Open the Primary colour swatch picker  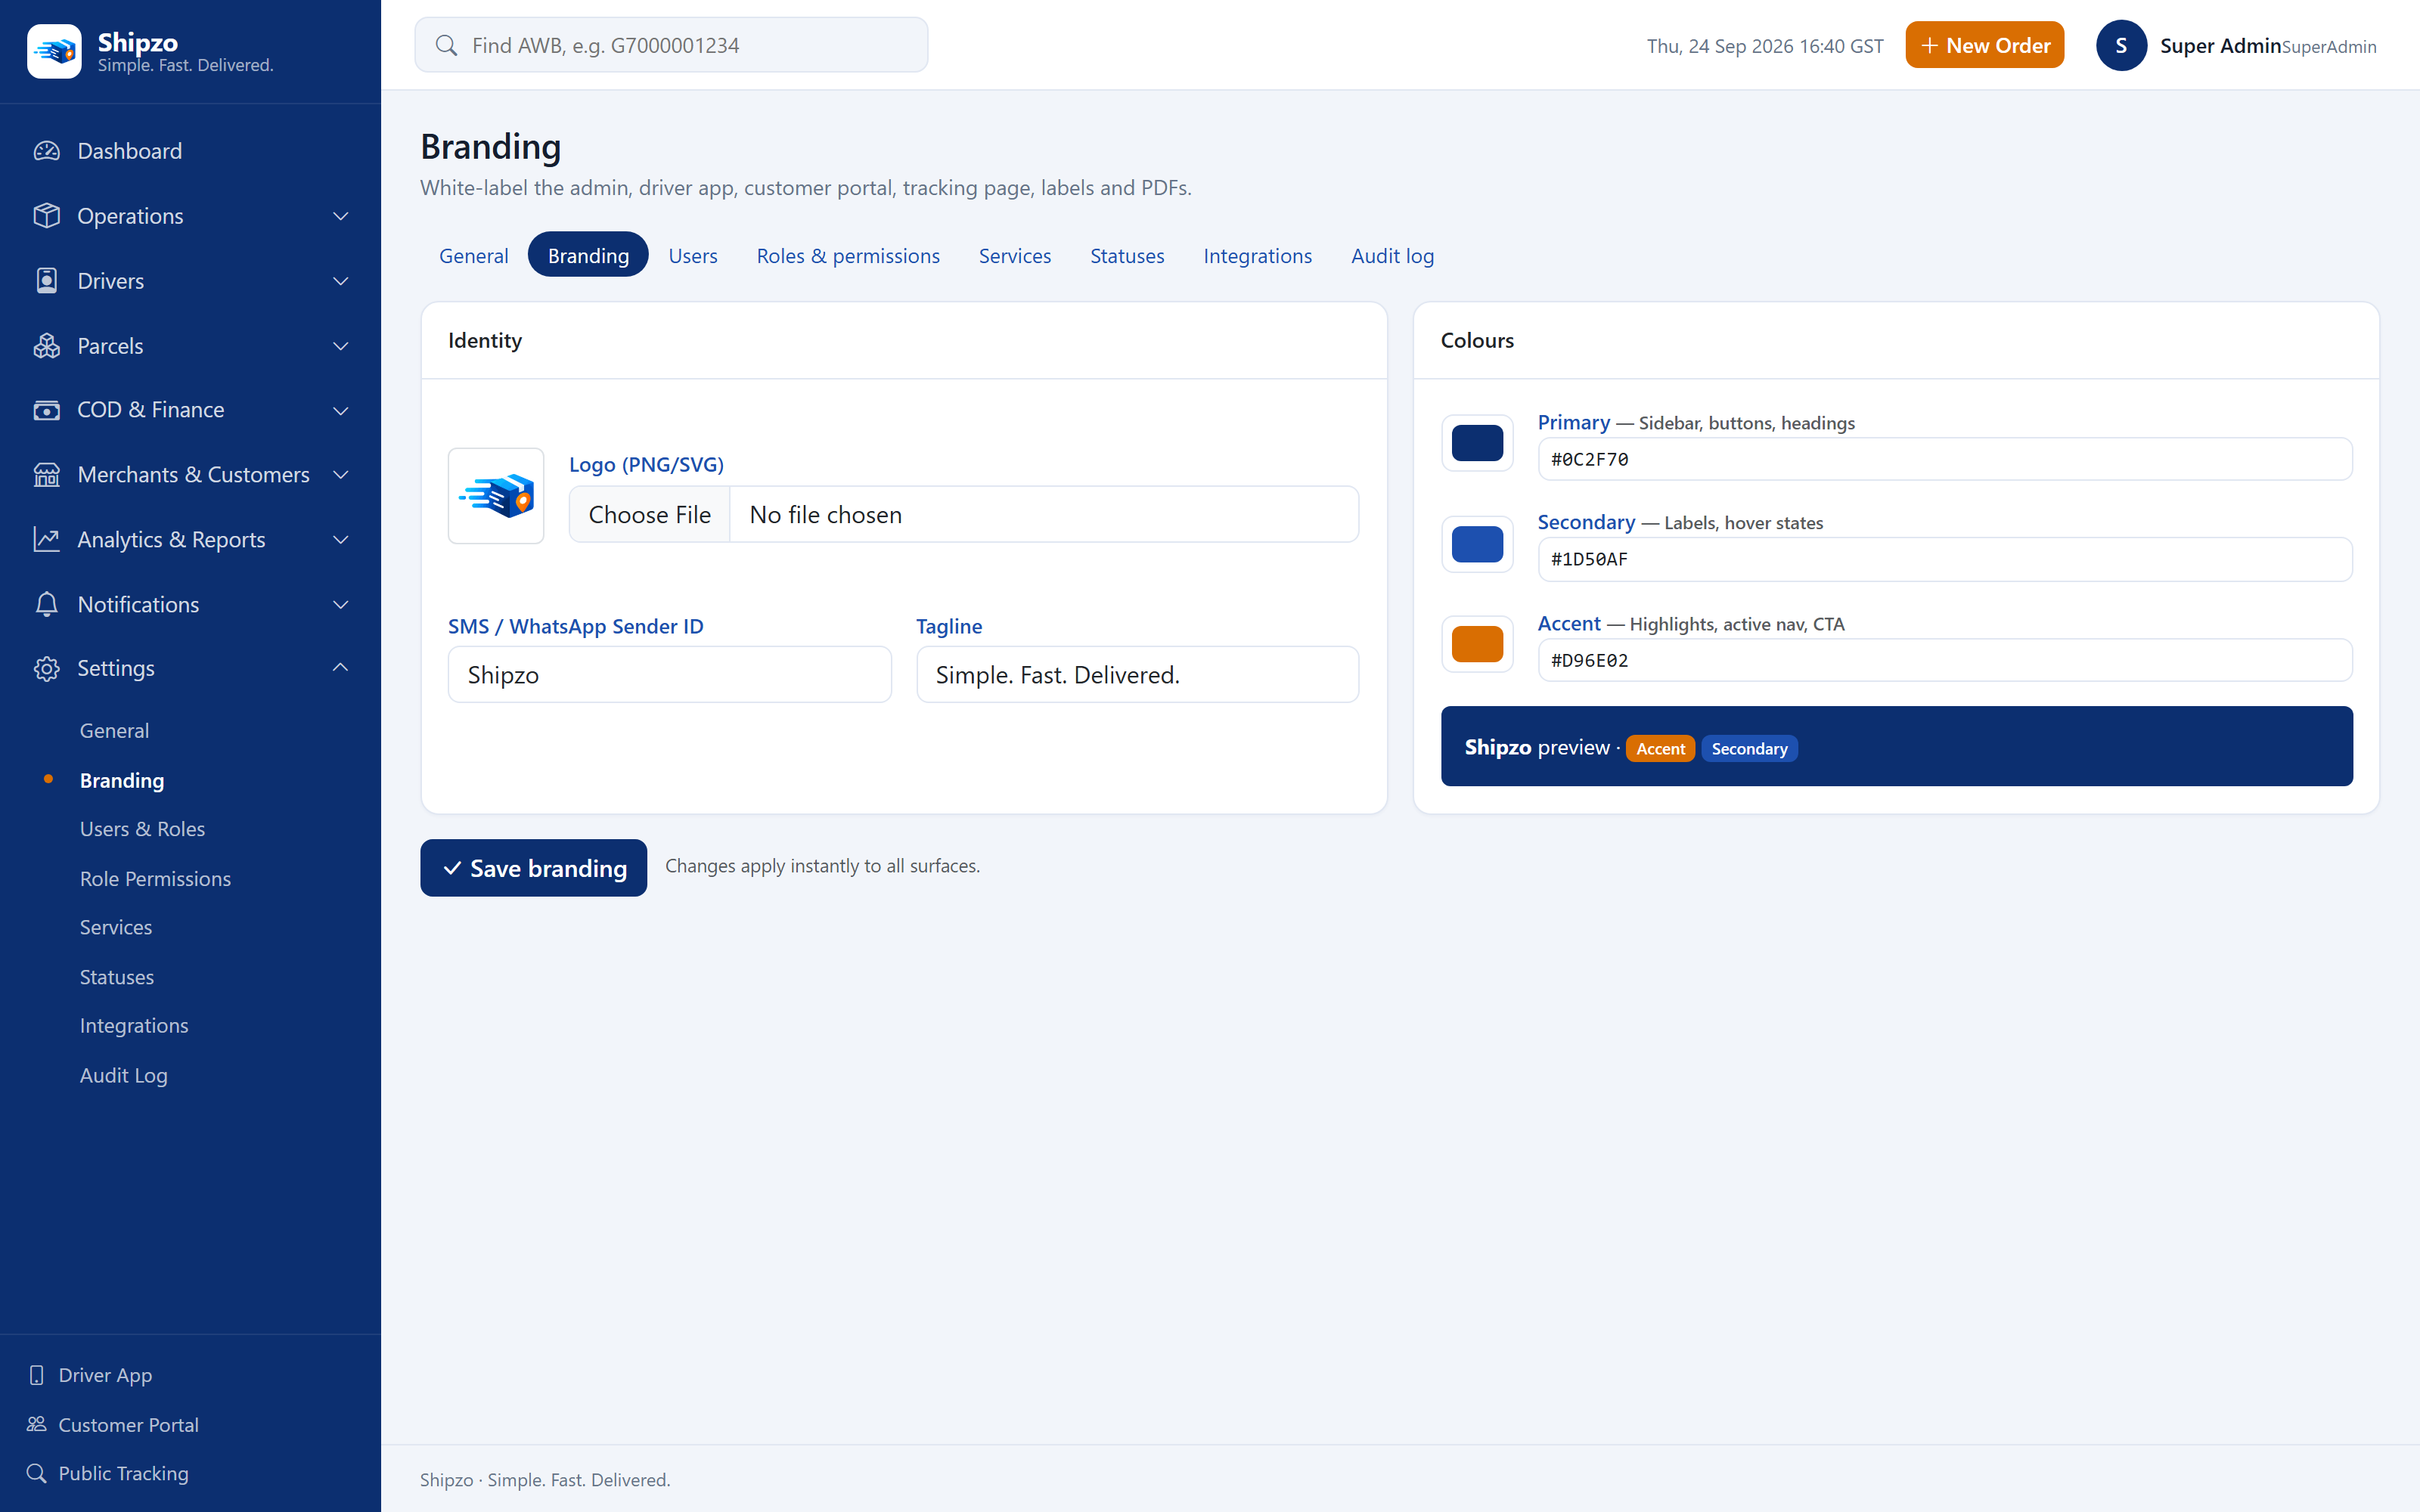coord(1477,442)
